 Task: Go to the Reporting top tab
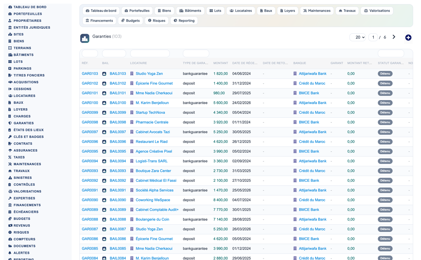pos(184,21)
